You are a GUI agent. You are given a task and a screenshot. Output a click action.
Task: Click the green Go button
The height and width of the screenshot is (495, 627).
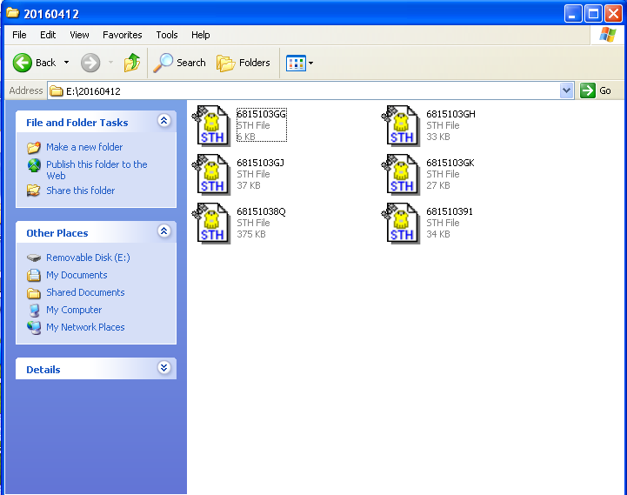point(596,90)
